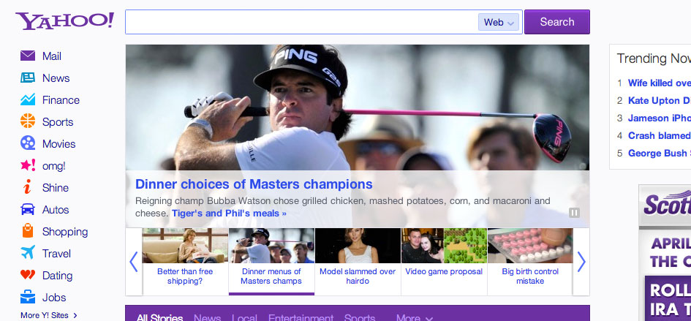Click the Finance chart icon

(x=28, y=100)
